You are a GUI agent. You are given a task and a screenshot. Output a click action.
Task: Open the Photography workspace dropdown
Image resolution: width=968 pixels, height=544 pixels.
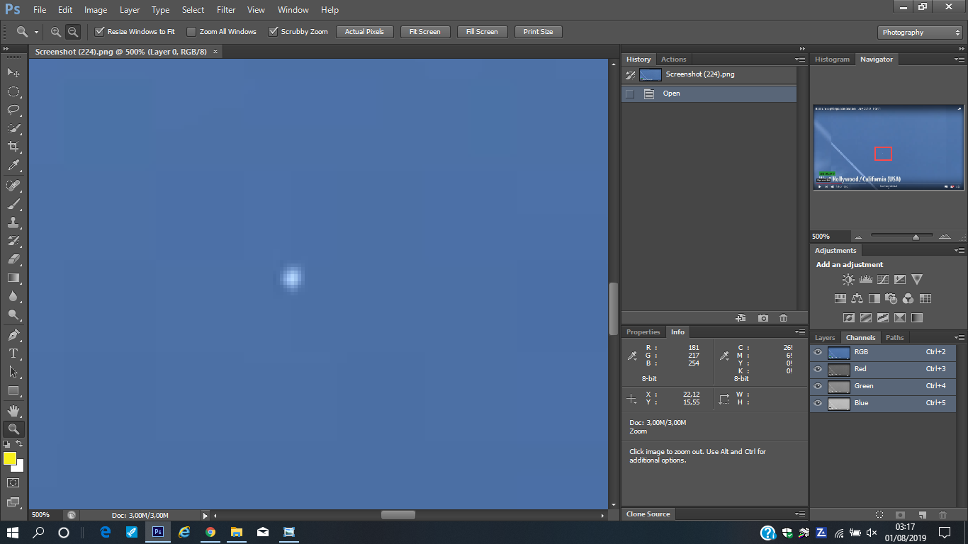point(919,33)
